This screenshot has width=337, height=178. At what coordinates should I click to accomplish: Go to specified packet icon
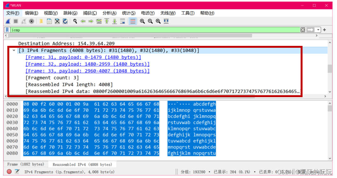click(x=99, y=21)
